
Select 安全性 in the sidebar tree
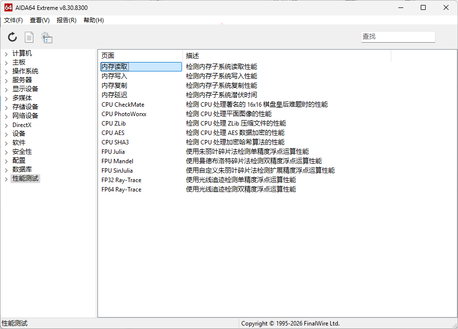[22, 151]
